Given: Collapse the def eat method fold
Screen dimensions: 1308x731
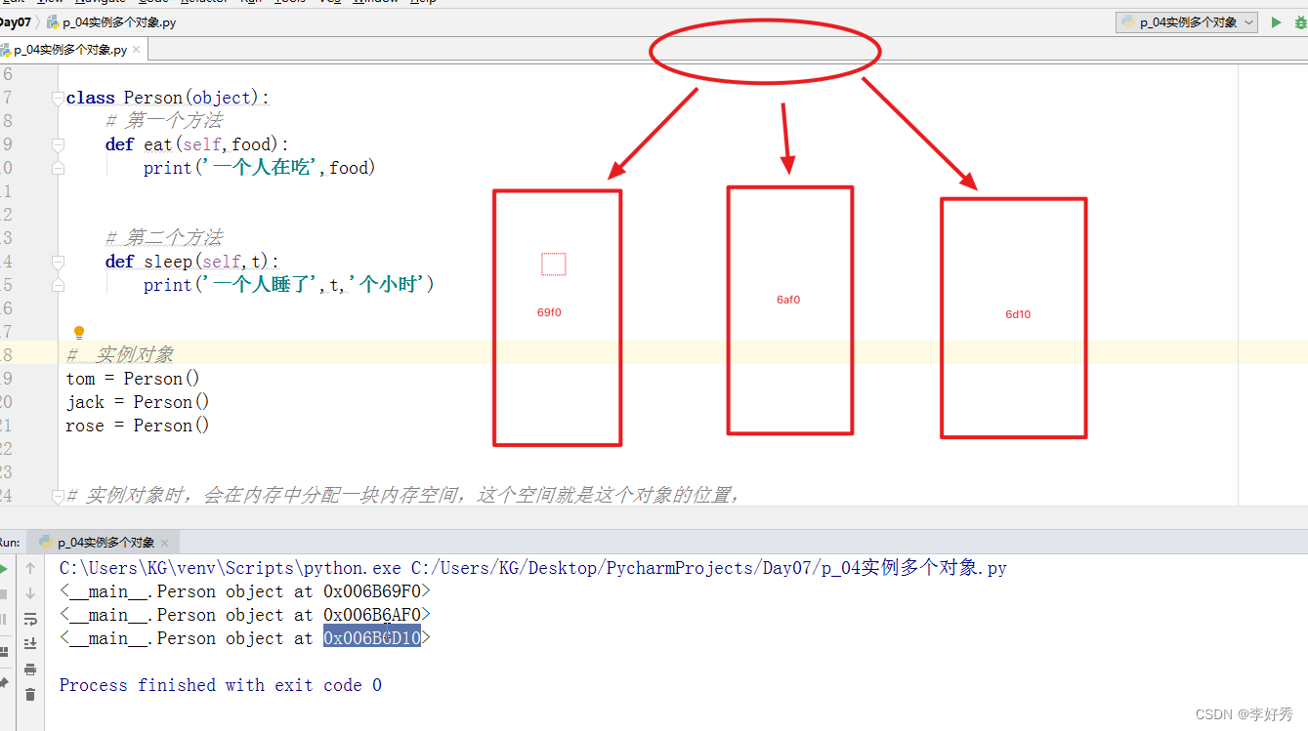Looking at the screenshot, I should tap(59, 144).
